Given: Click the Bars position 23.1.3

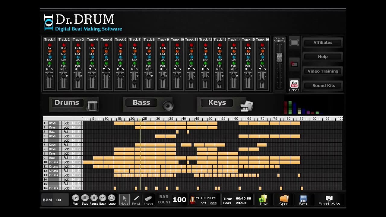Looking at the screenshot, I should [241, 203].
